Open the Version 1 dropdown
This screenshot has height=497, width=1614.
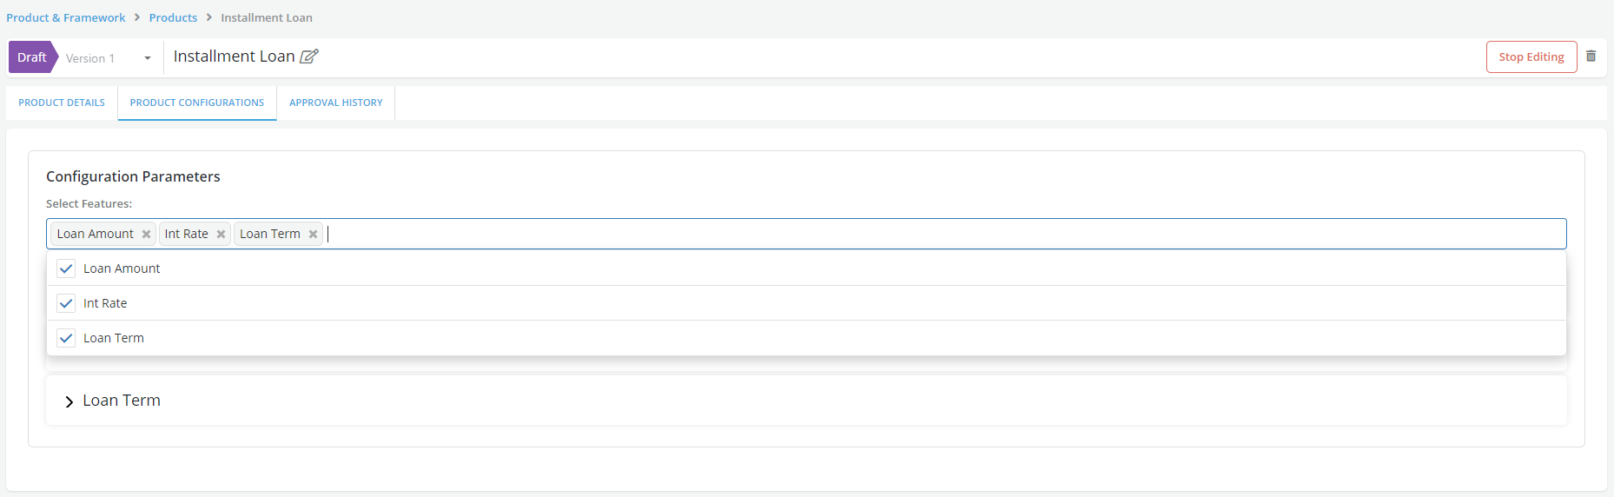pyautogui.click(x=147, y=58)
